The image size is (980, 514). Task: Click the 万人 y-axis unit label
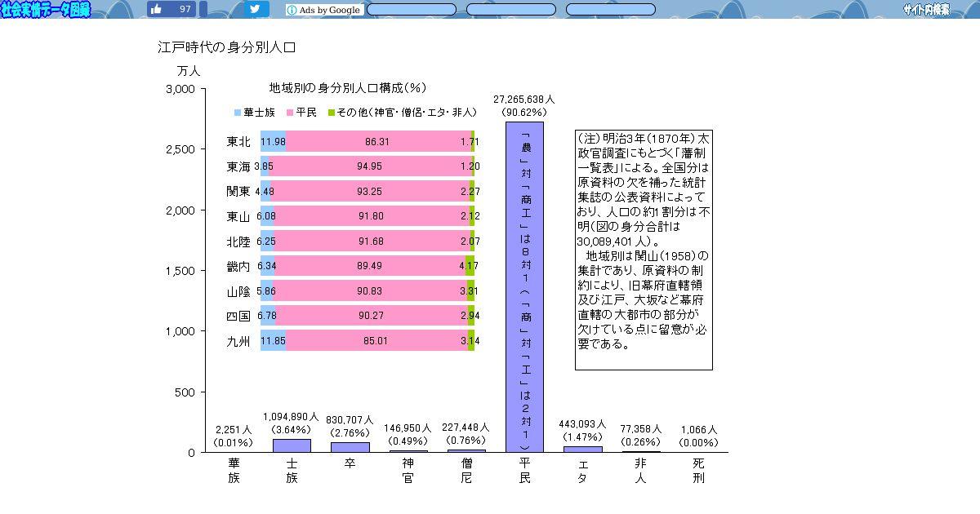coord(189,71)
